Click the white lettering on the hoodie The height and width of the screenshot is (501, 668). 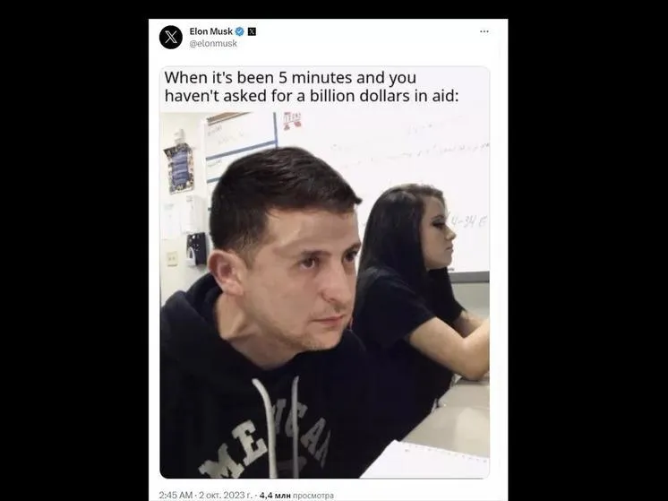click(266, 444)
